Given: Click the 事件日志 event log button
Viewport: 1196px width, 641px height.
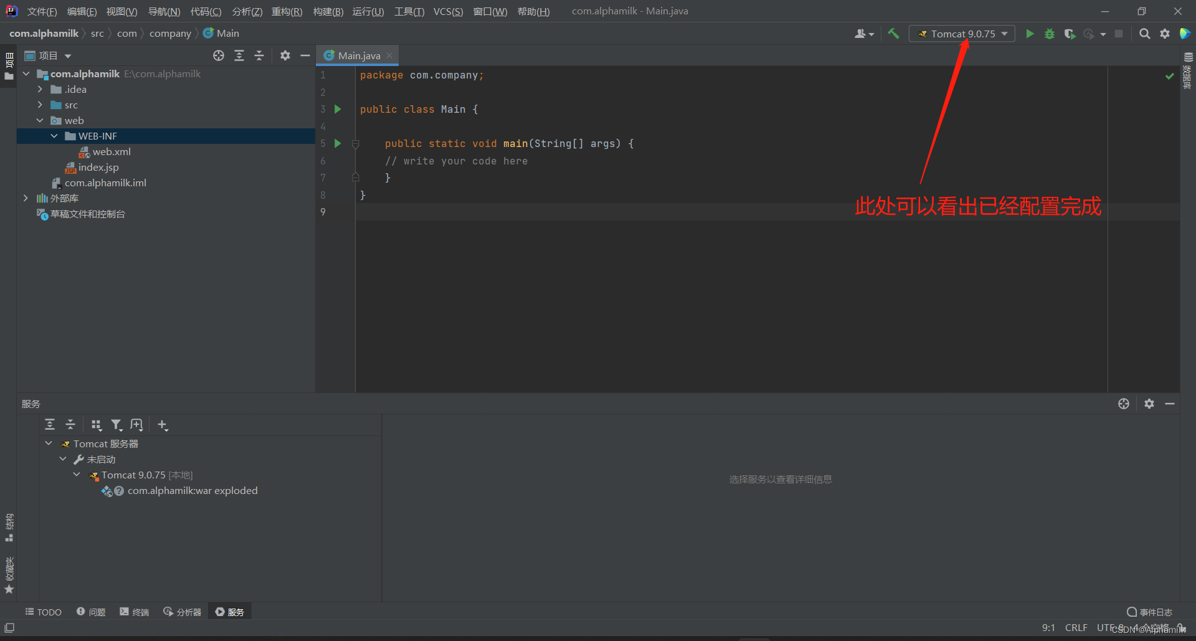Looking at the screenshot, I should point(1150,612).
